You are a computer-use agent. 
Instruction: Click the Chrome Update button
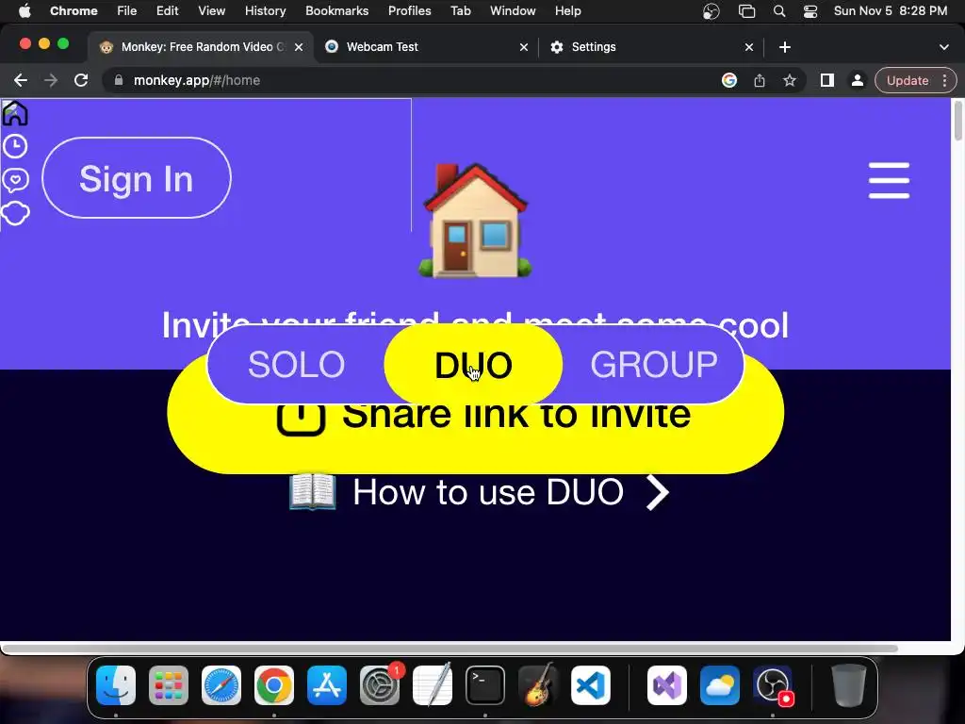(908, 80)
